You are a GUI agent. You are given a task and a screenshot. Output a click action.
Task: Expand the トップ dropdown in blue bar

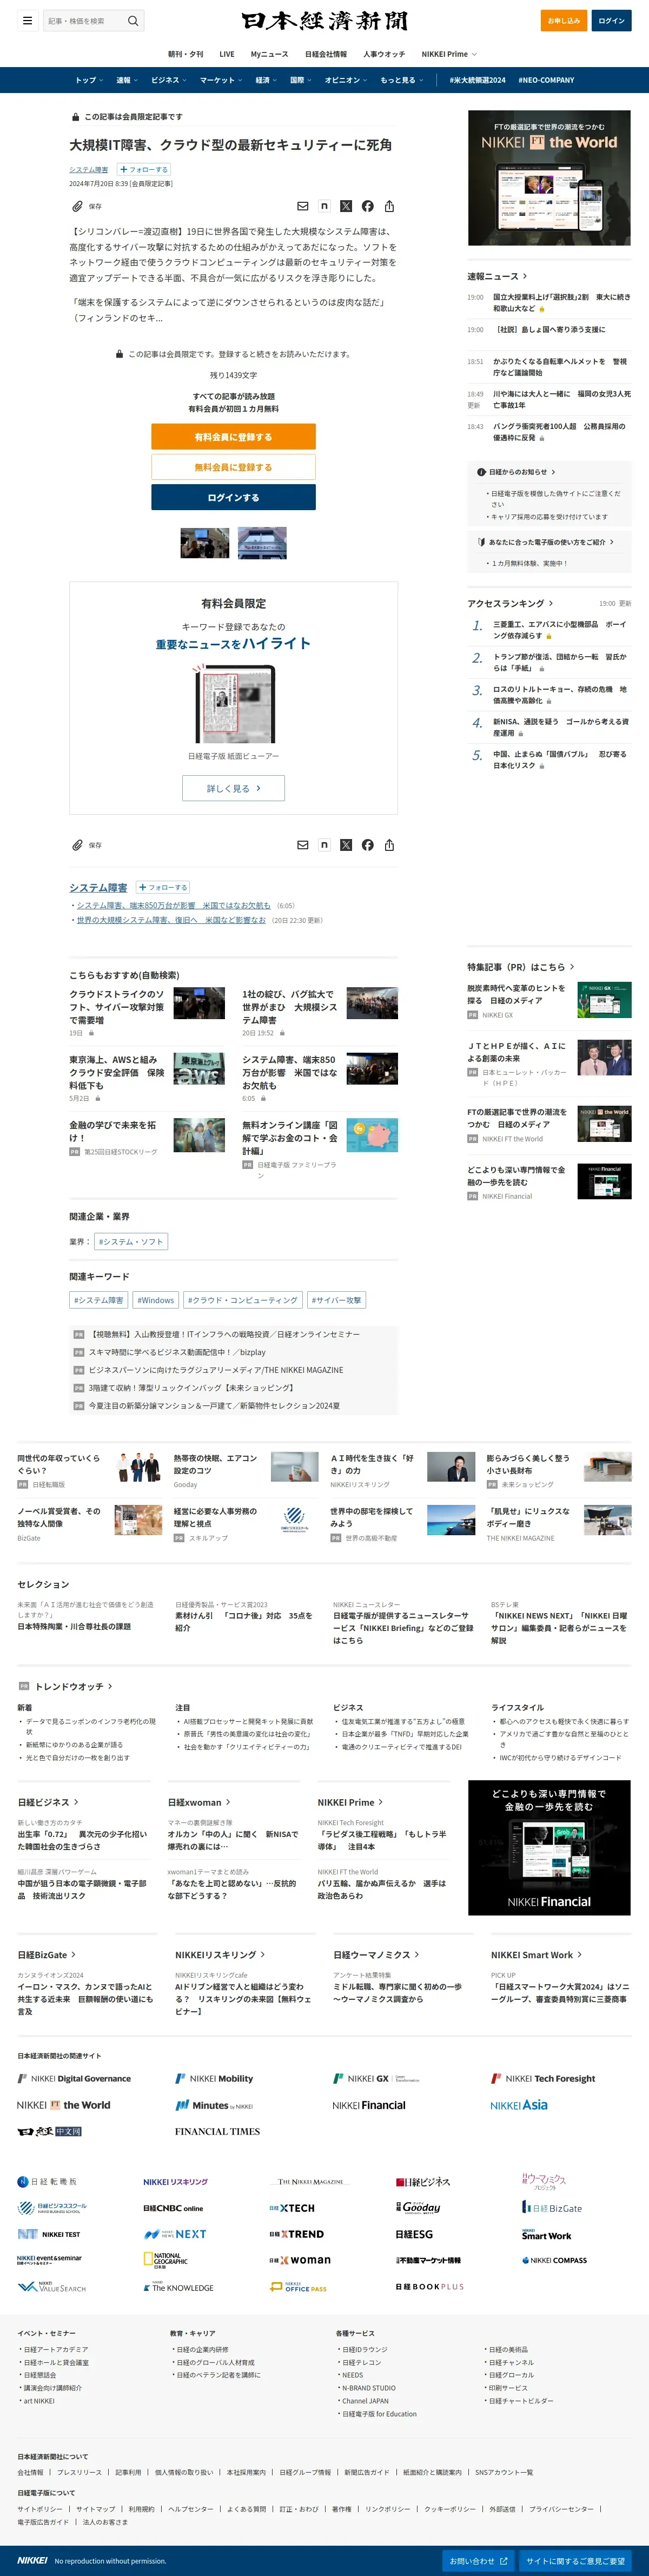coord(89,80)
